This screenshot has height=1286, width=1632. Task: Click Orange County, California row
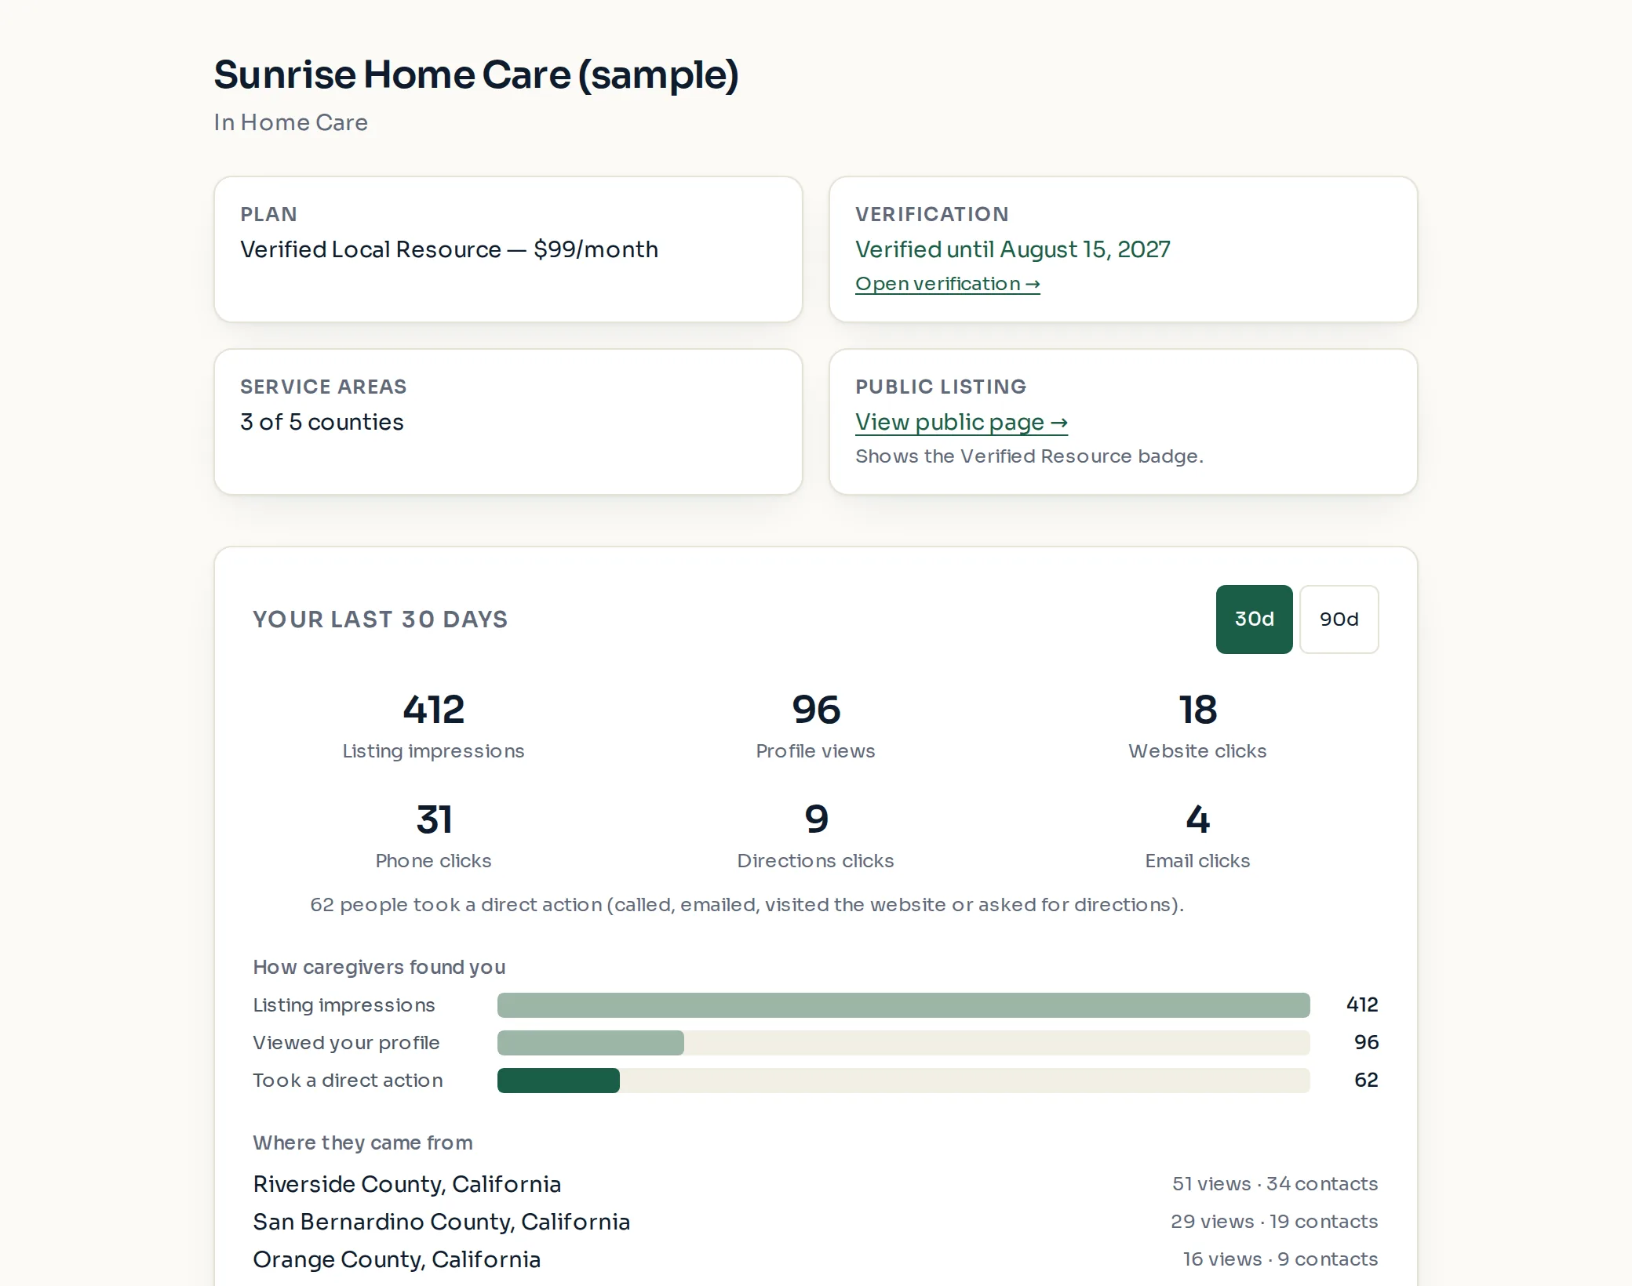pos(815,1259)
